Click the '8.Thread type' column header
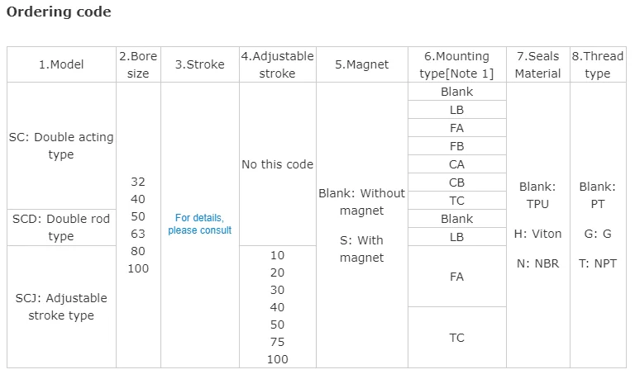The width and height of the screenshot is (635, 379). (x=598, y=64)
